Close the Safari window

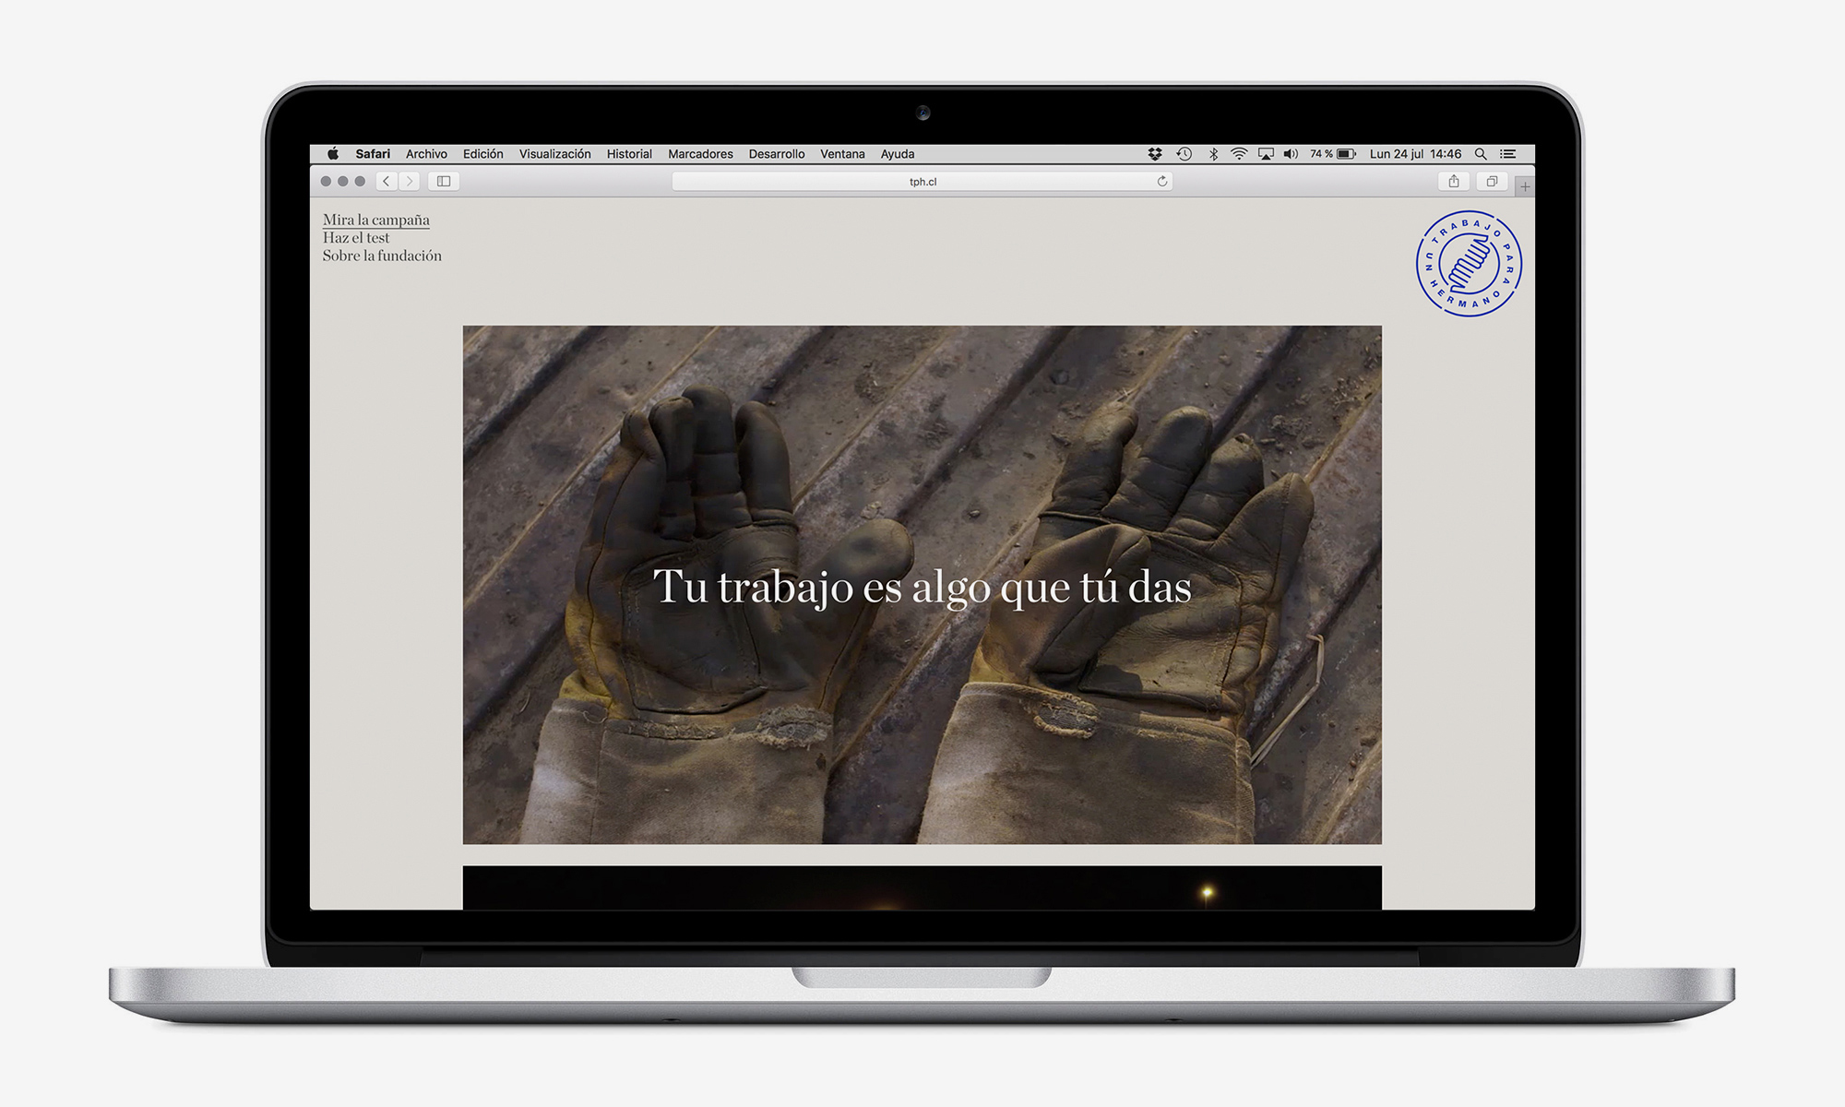coord(326,182)
